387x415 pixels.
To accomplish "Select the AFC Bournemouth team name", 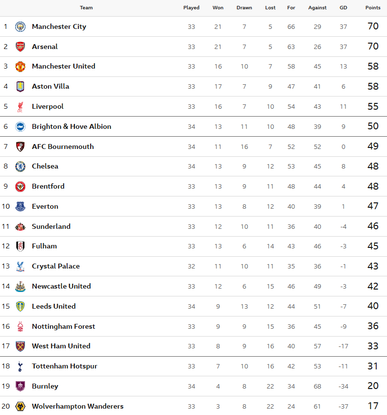I will [x=63, y=146].
